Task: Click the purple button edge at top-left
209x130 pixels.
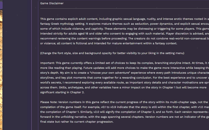Action: [1, 5]
